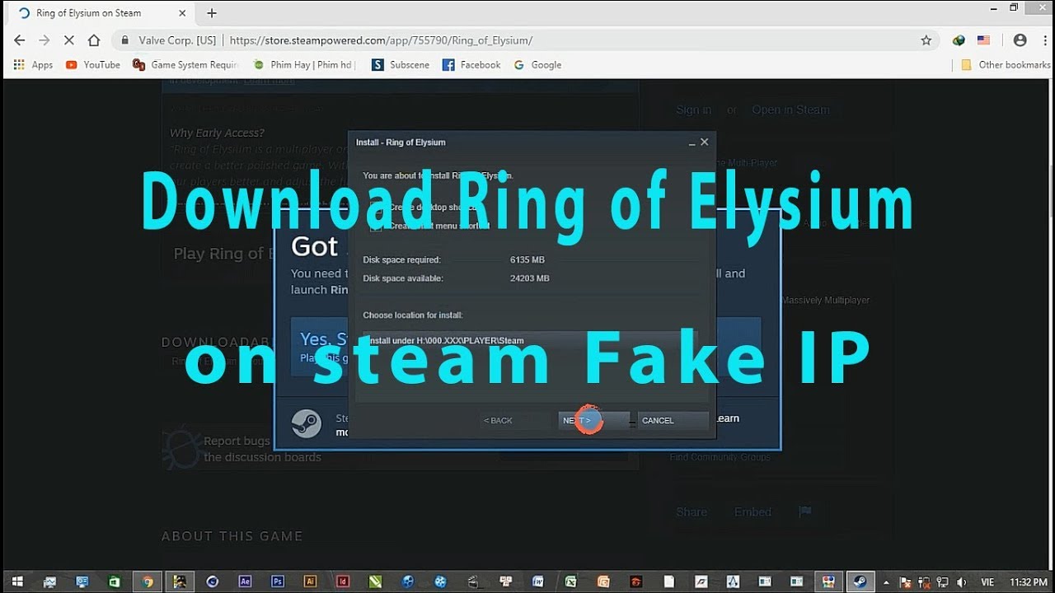Open Illustrator from the taskbar
The width and height of the screenshot is (1055, 593).
[310, 581]
